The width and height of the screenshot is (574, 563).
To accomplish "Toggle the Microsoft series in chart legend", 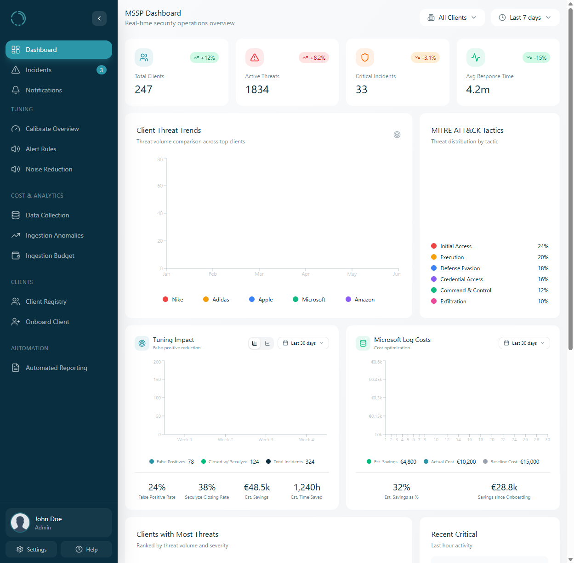I will 309,299.
